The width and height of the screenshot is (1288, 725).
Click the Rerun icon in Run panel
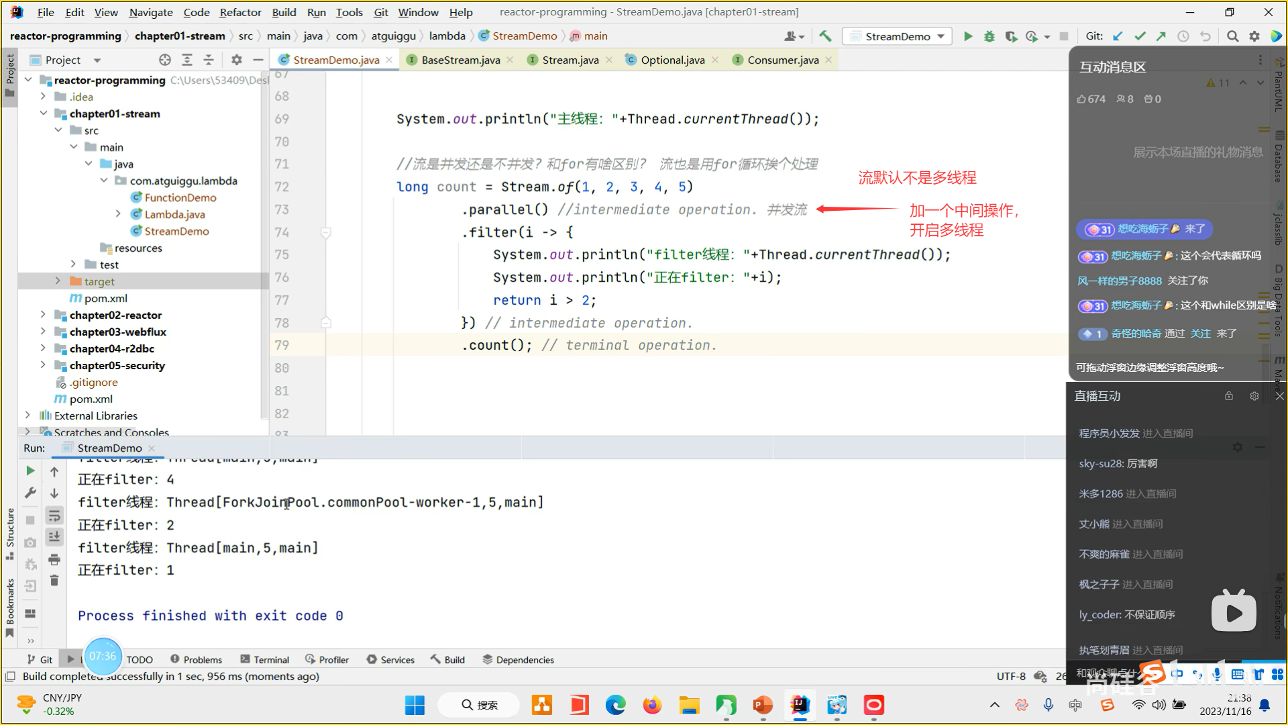(30, 471)
